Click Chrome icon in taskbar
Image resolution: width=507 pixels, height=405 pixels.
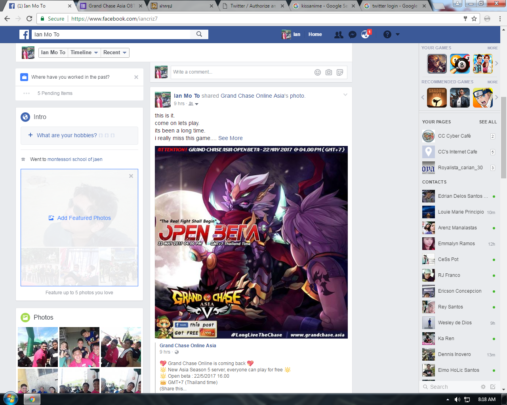click(32, 399)
